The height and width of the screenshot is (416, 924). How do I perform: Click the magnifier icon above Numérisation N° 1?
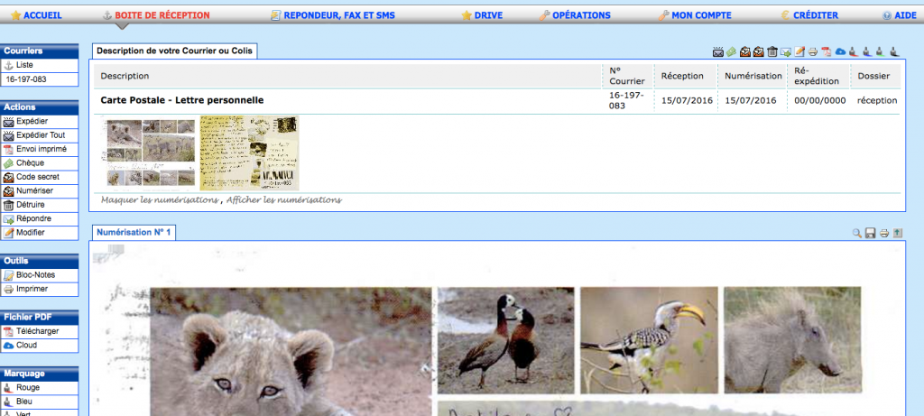pos(857,234)
